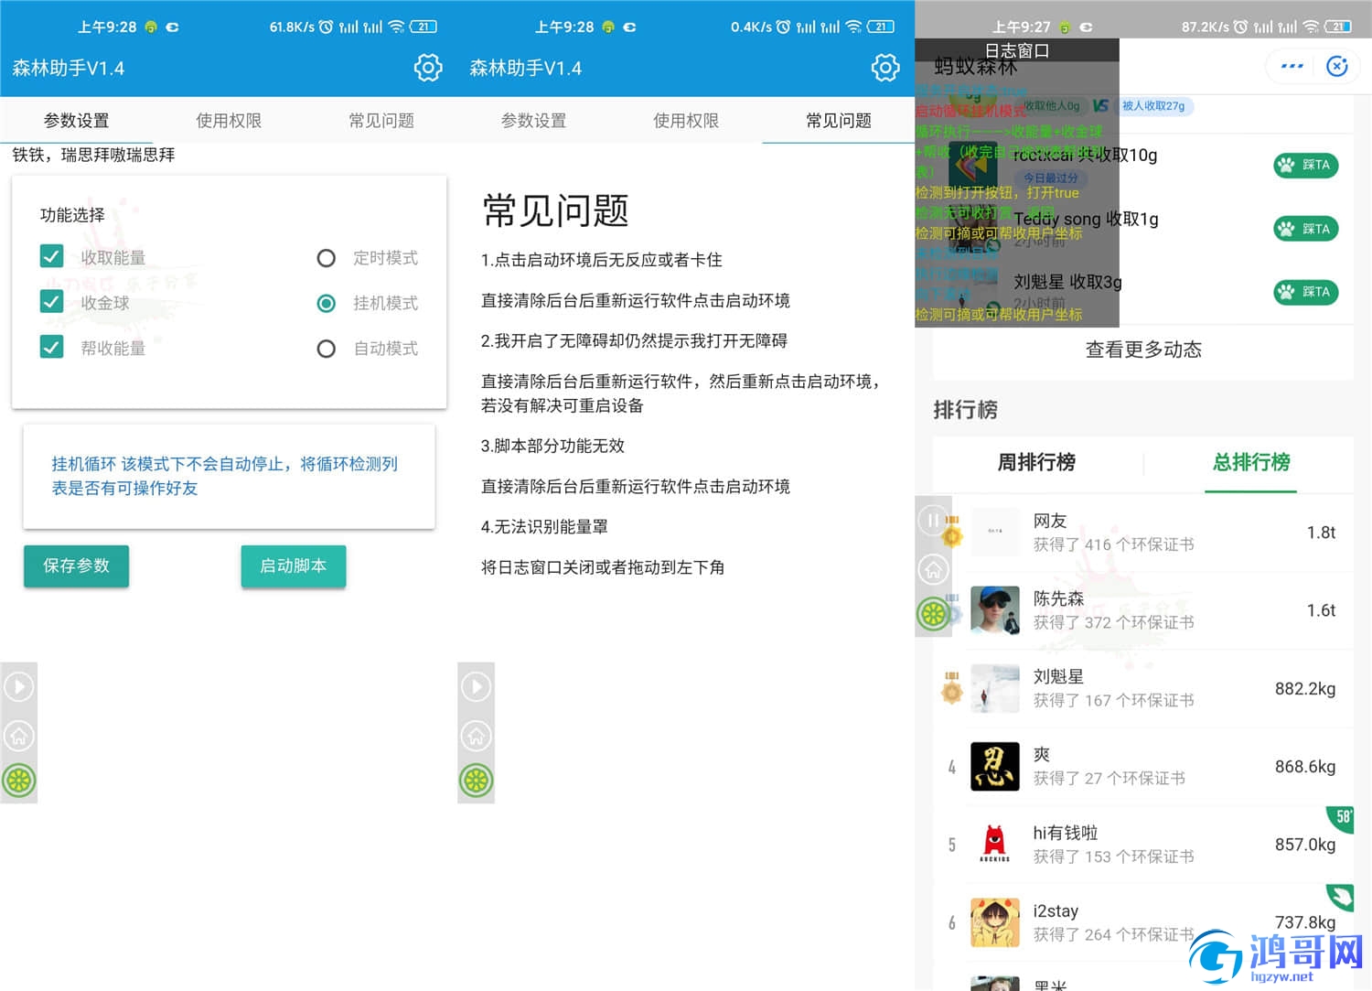This screenshot has width=1372, height=991.
Task: Switch to the 周排行榜 tab
Action: pos(1036,462)
